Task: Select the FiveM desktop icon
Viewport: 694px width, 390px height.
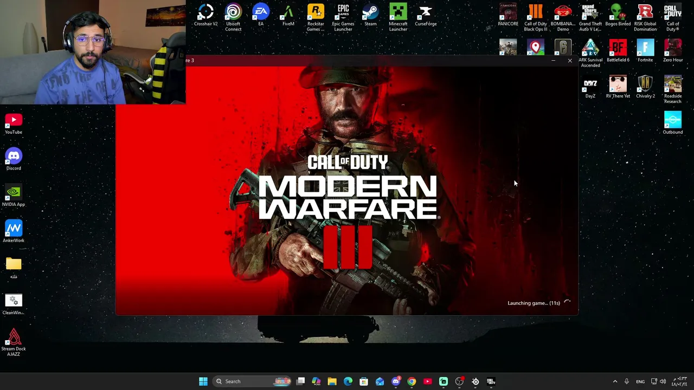Action: coord(288,15)
